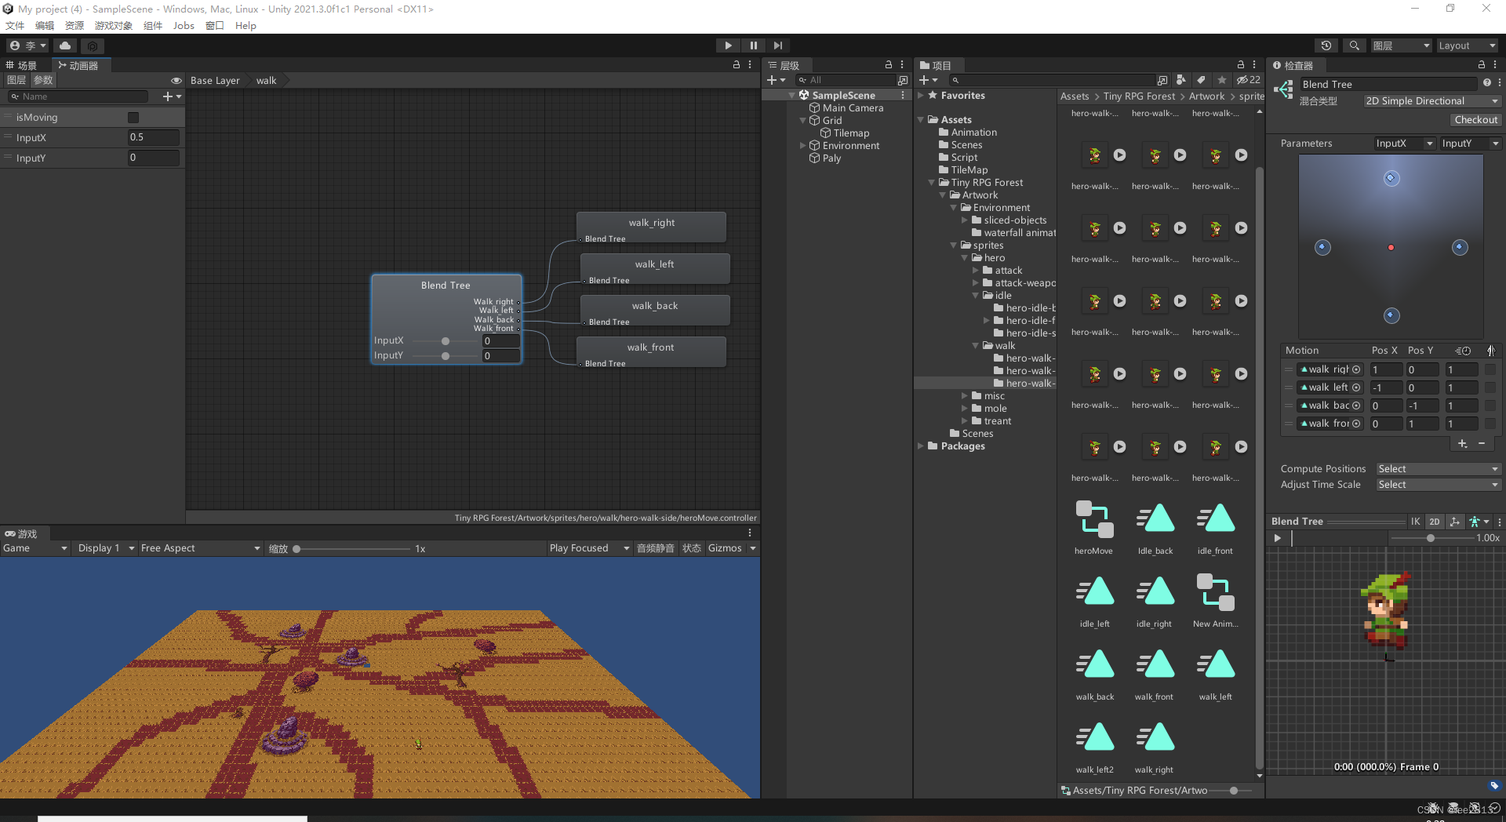Screen dimensions: 1506x822
Task: Collapse the SampleScene hierarchy root
Action: (792, 95)
